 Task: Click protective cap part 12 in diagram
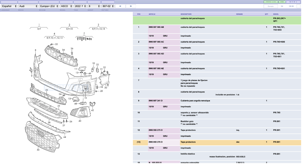(x=76, y=99)
